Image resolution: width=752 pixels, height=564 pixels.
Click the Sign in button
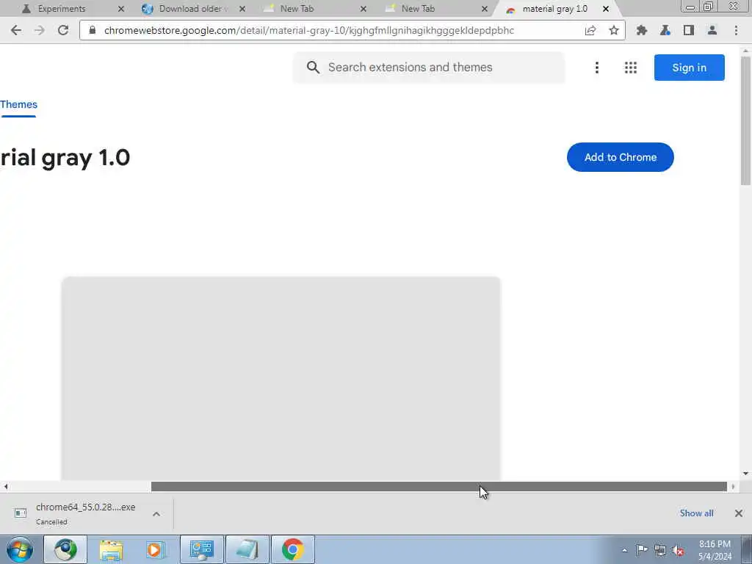coord(689,68)
